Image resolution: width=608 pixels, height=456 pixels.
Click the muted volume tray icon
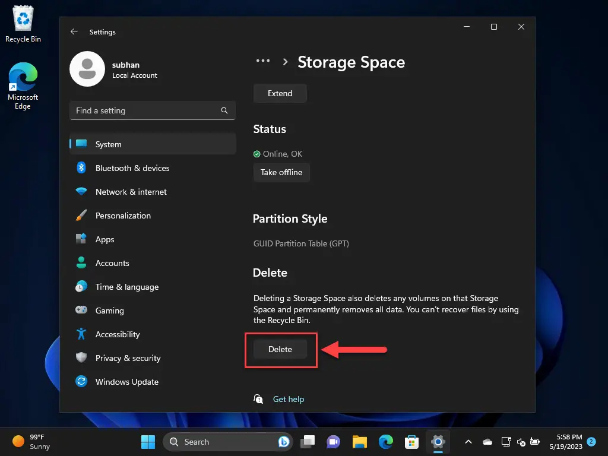(x=521, y=442)
